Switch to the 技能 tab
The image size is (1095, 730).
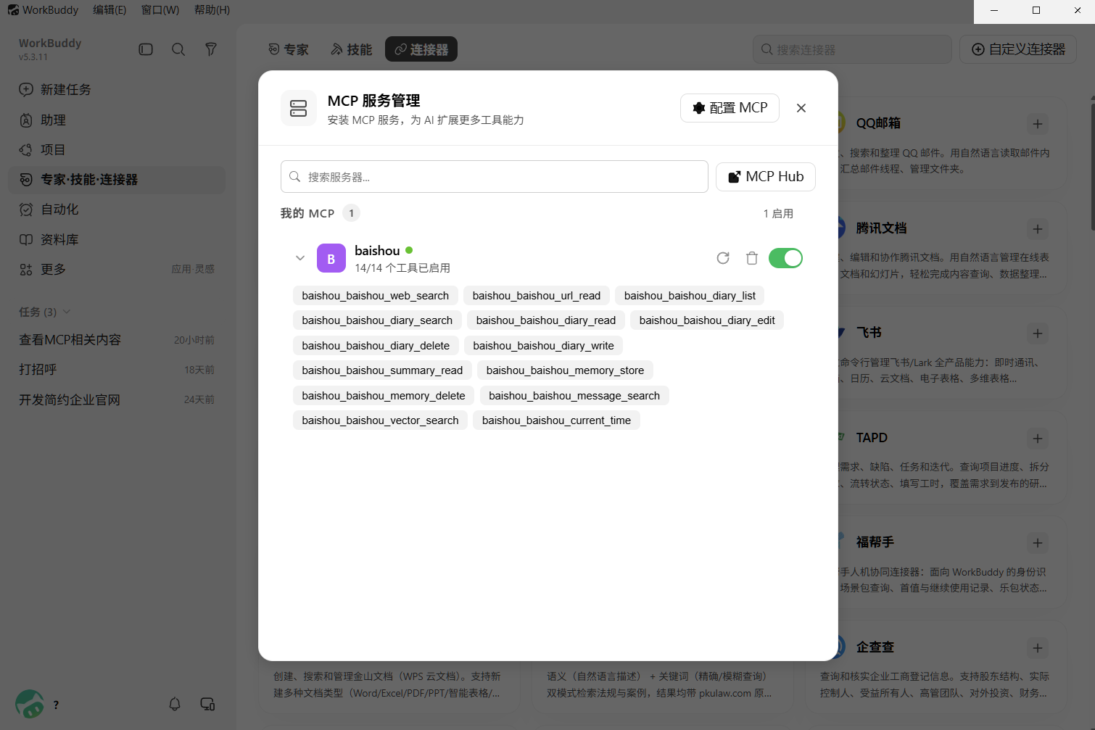tap(352, 49)
